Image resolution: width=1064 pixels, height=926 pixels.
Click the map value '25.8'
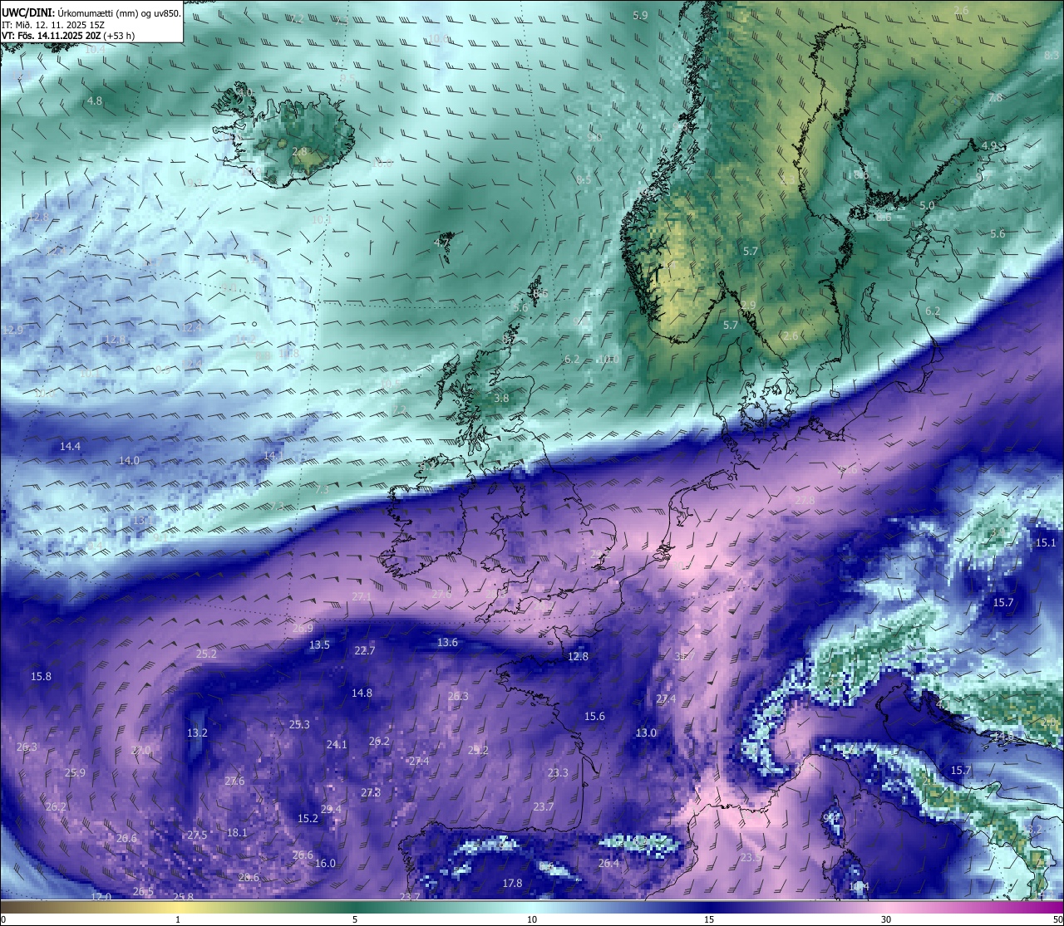(x=183, y=897)
